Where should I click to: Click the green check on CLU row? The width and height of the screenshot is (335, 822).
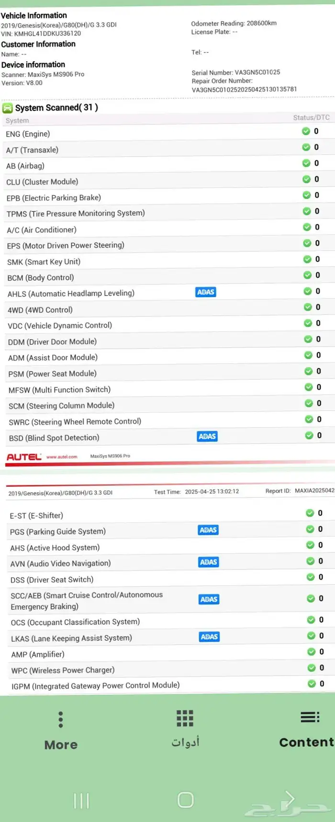click(x=307, y=179)
